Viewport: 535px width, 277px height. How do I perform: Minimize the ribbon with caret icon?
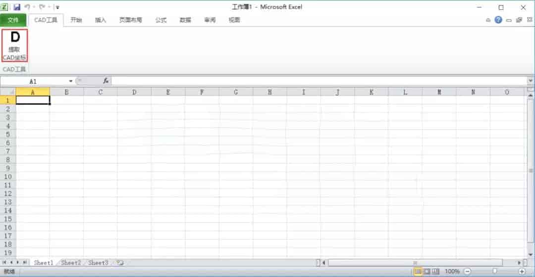click(x=488, y=20)
